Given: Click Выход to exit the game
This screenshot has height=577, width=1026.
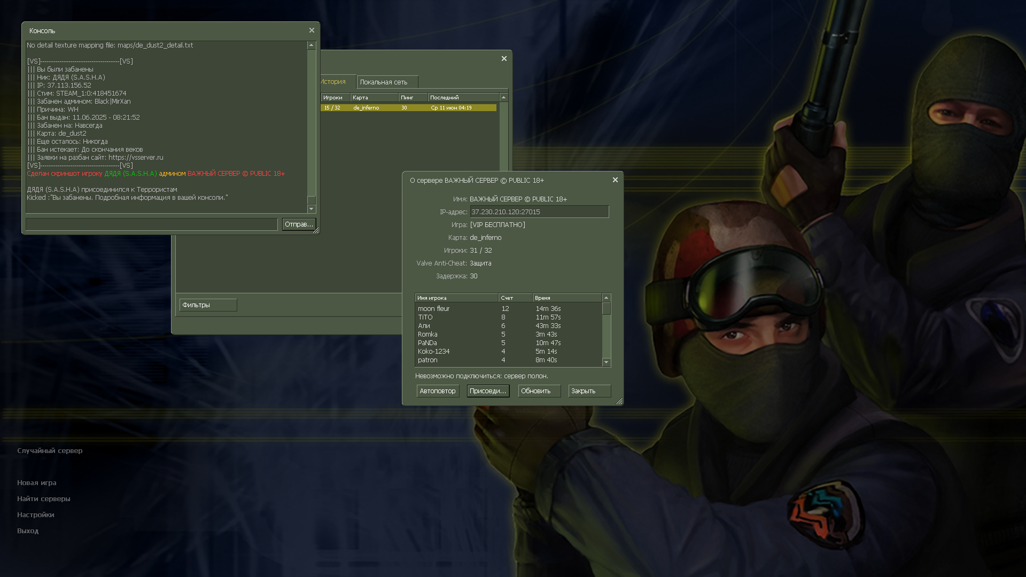Looking at the screenshot, I should 28,531.
